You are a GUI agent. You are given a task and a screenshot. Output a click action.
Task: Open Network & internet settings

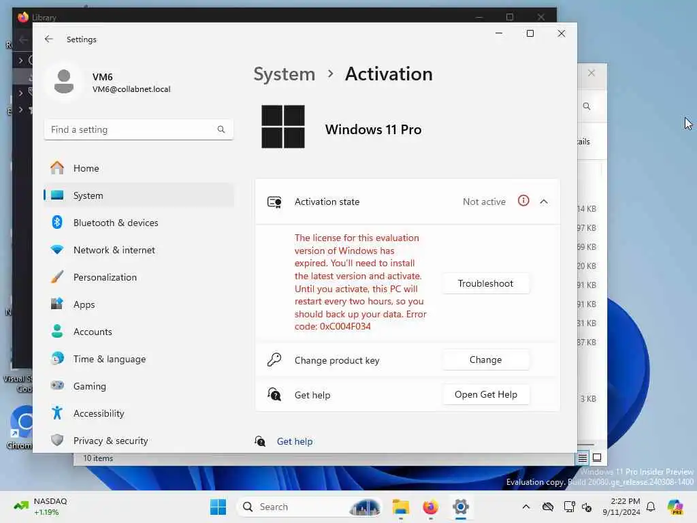[139, 250]
